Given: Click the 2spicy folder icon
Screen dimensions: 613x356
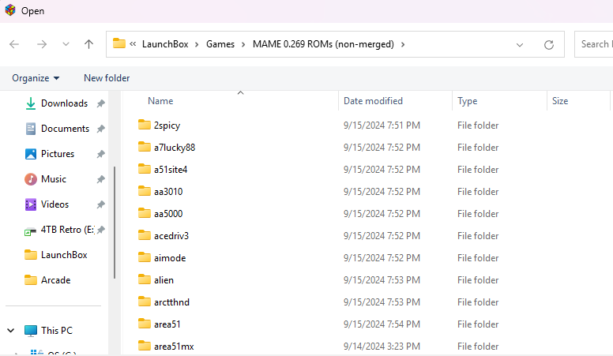Looking at the screenshot, I should tap(145, 125).
